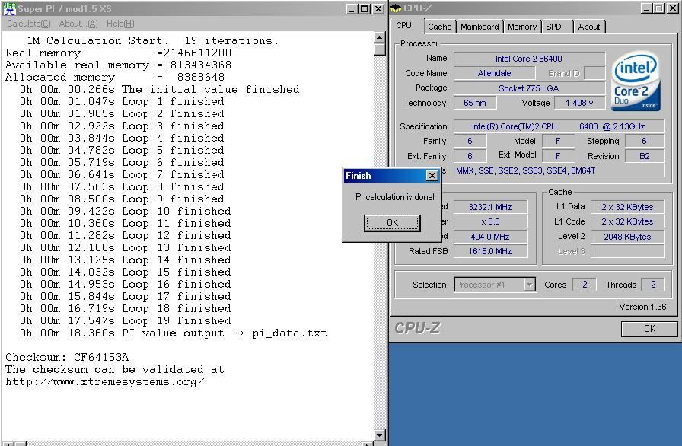Click OK button in CPU-Z window
The image size is (682, 446).
[649, 329]
